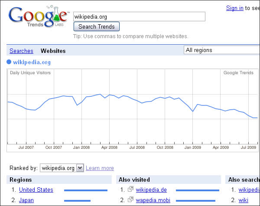260x206 pixels.
Task: Expand the All regions dropdown
Action: click(221, 50)
